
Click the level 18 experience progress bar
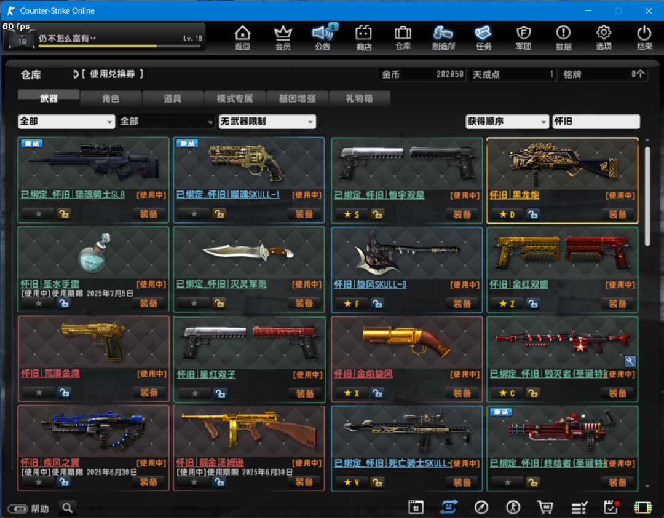[x=120, y=45]
